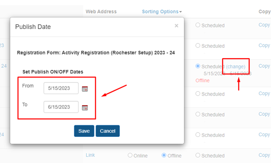271x163 pixels.
Task: Select the Offline radio button in bottom row
Action: click(x=164, y=155)
